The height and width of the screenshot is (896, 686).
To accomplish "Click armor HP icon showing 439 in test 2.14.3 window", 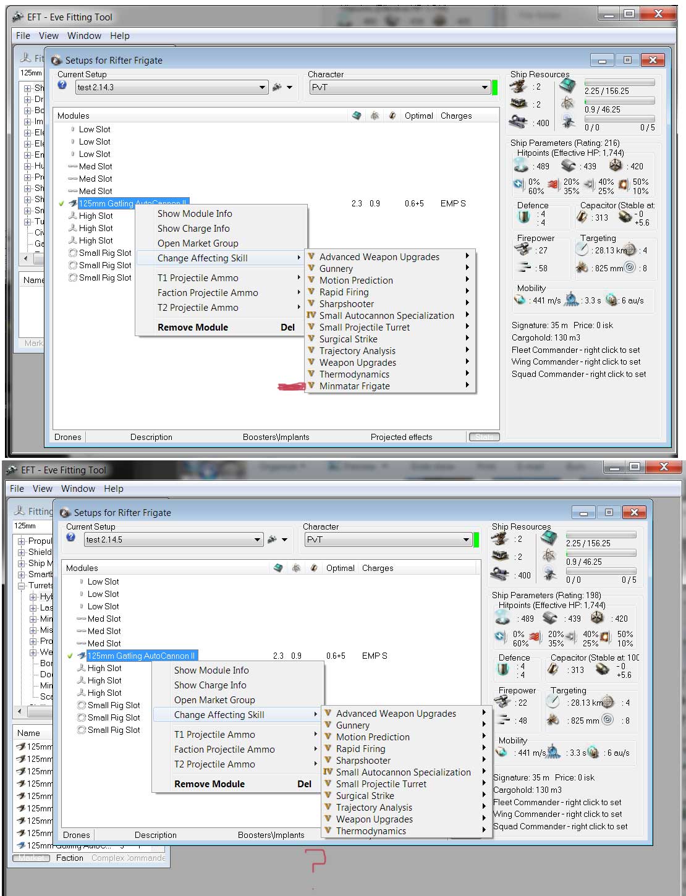I will coord(569,166).
